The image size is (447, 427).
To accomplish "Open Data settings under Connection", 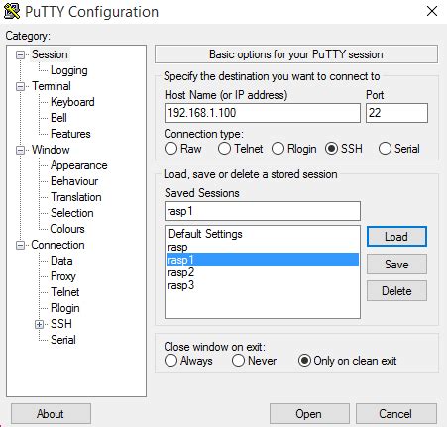I will [x=61, y=261].
